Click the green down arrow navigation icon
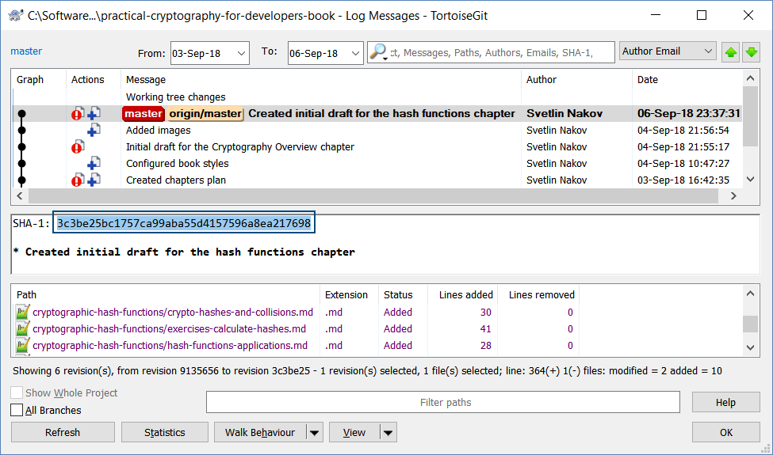 (751, 52)
